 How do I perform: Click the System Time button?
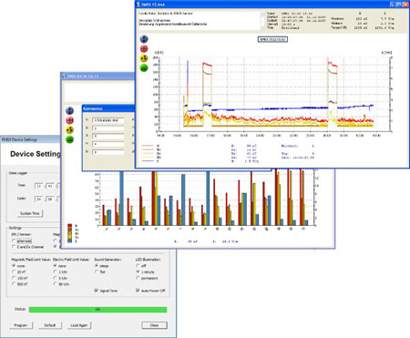tap(30, 213)
